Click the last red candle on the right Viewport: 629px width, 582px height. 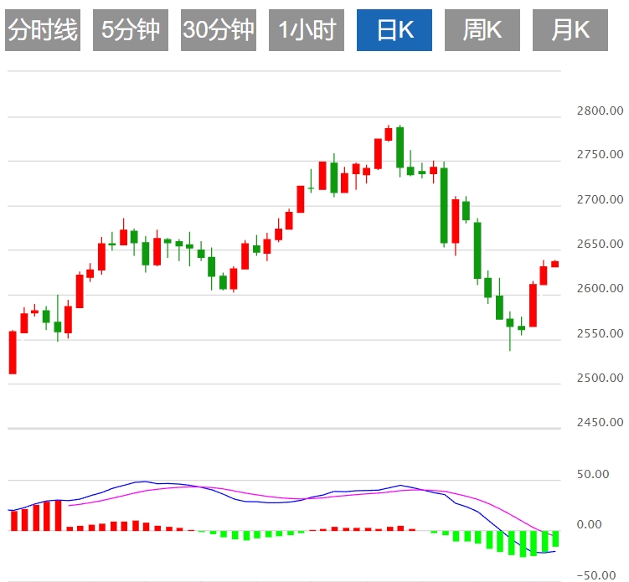[555, 264]
